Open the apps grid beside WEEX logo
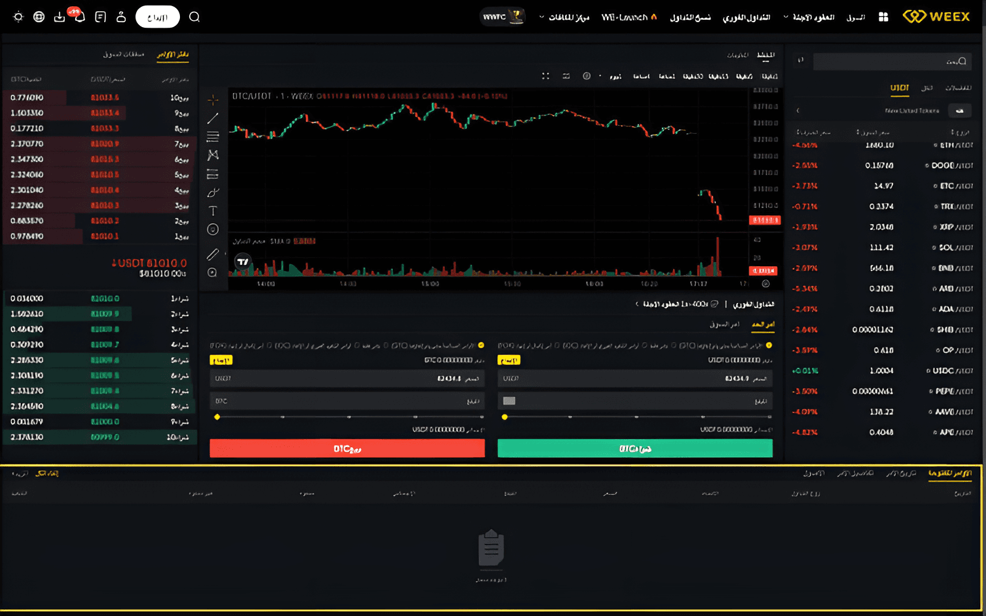Image resolution: width=986 pixels, height=616 pixels. coord(883,17)
